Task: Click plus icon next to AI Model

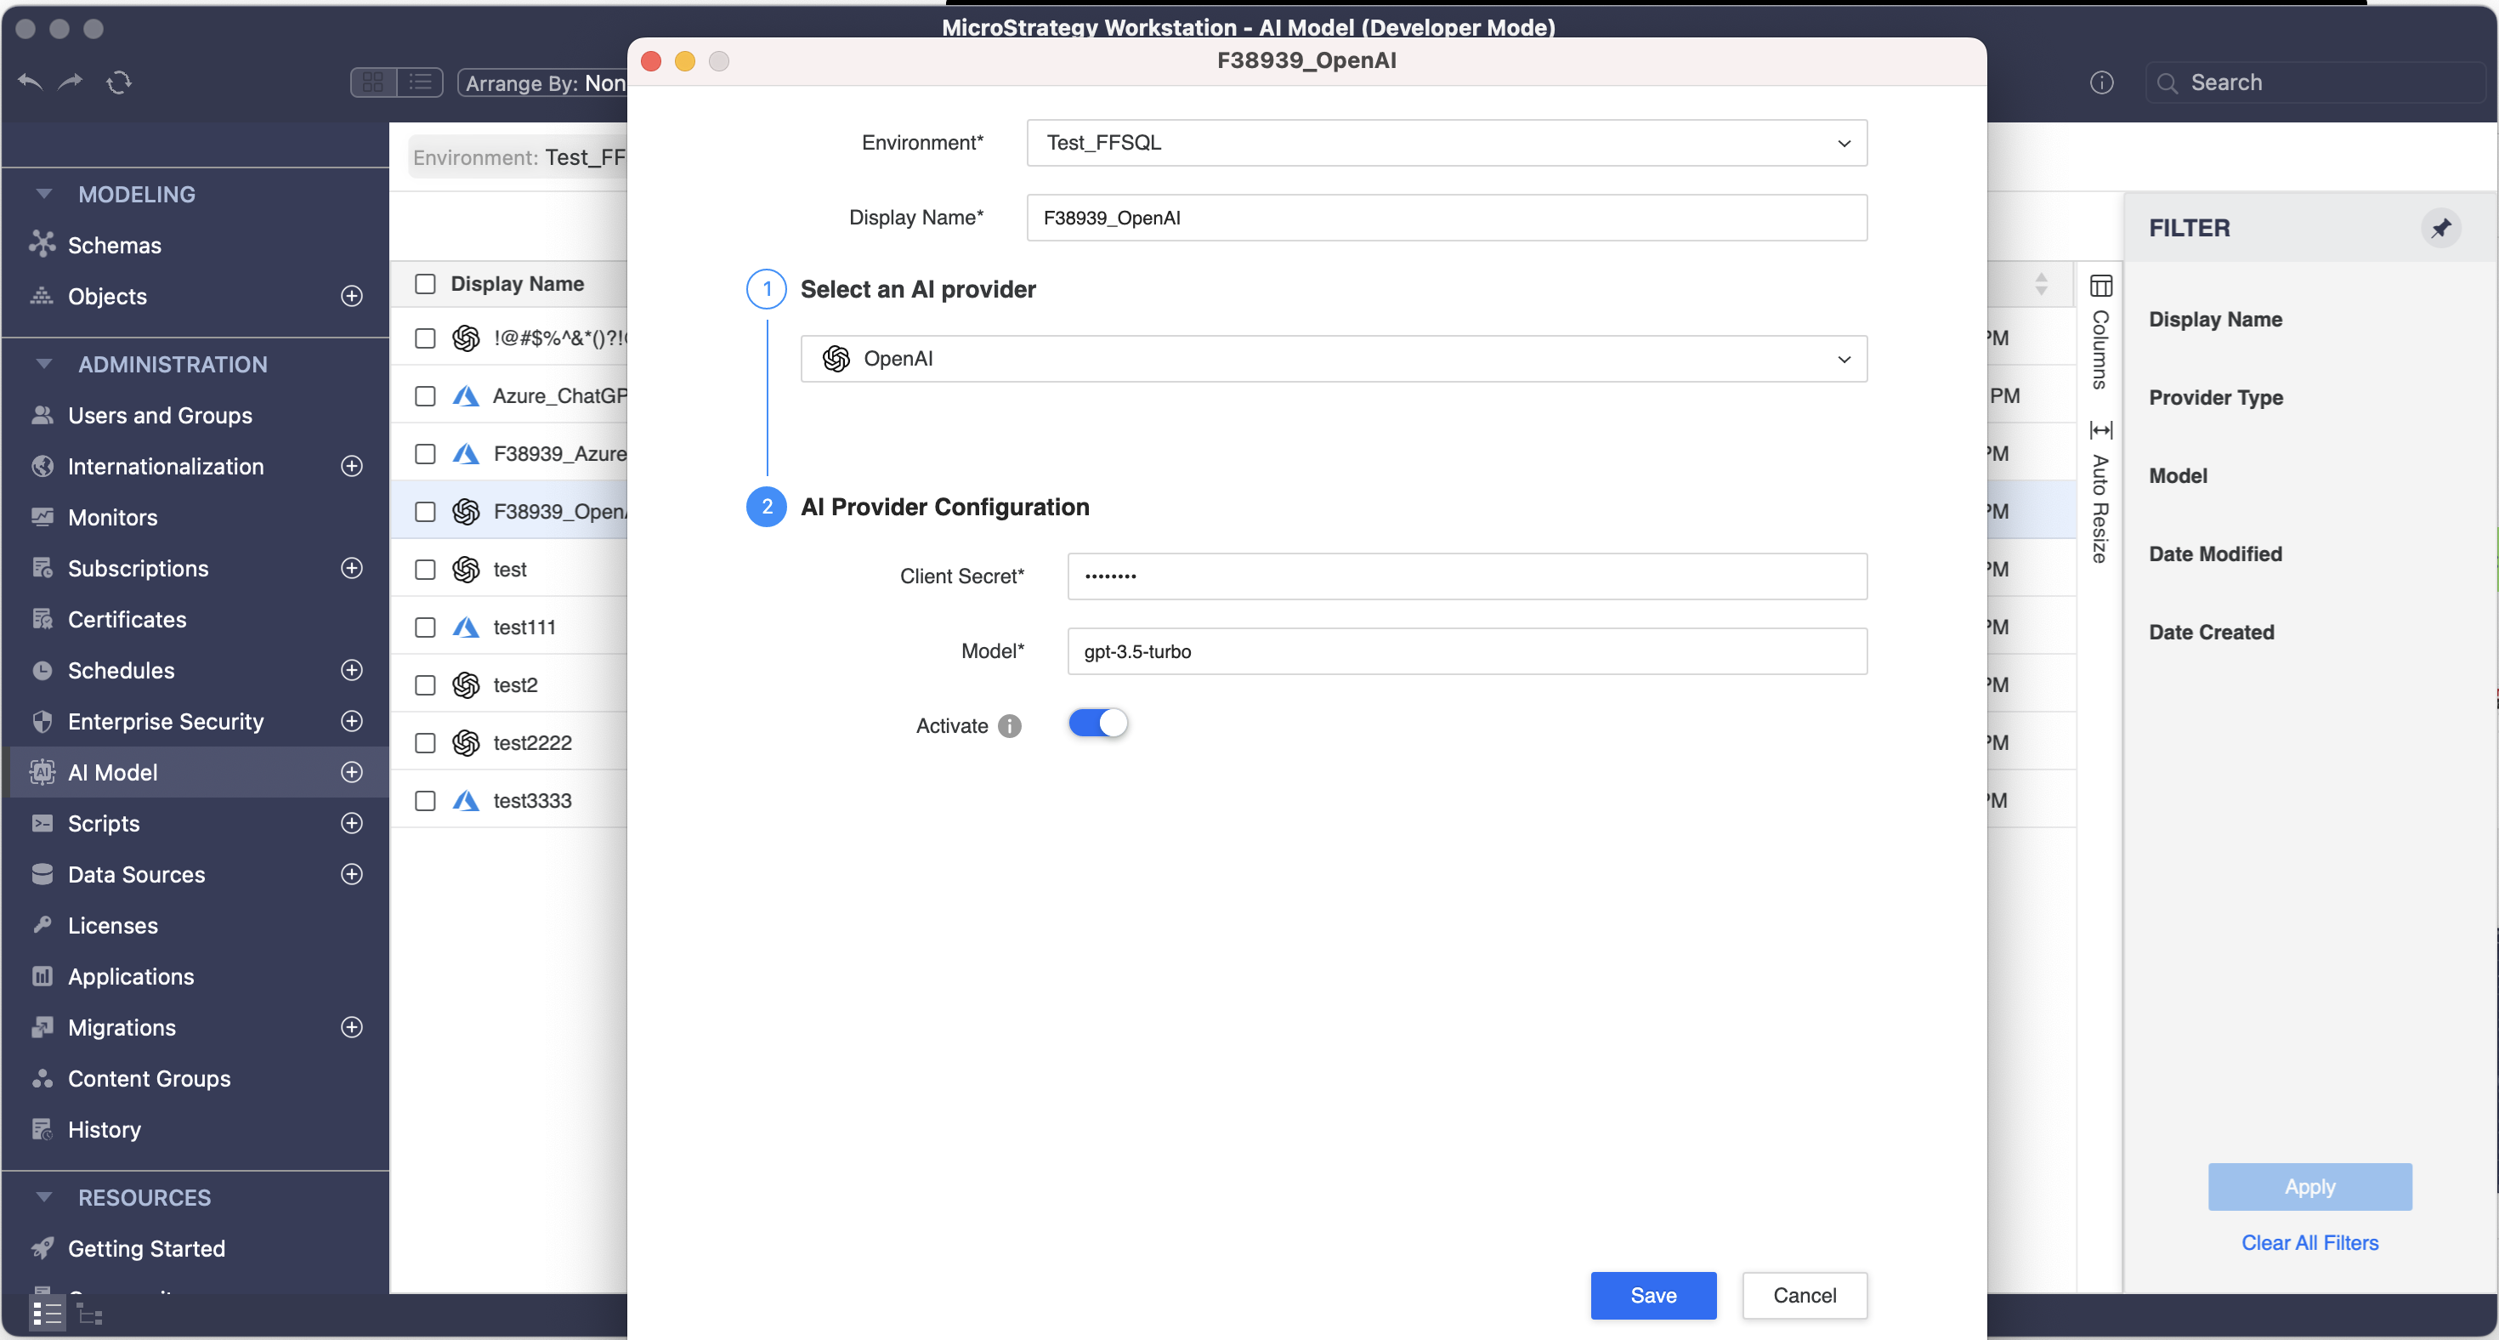Action: (352, 772)
